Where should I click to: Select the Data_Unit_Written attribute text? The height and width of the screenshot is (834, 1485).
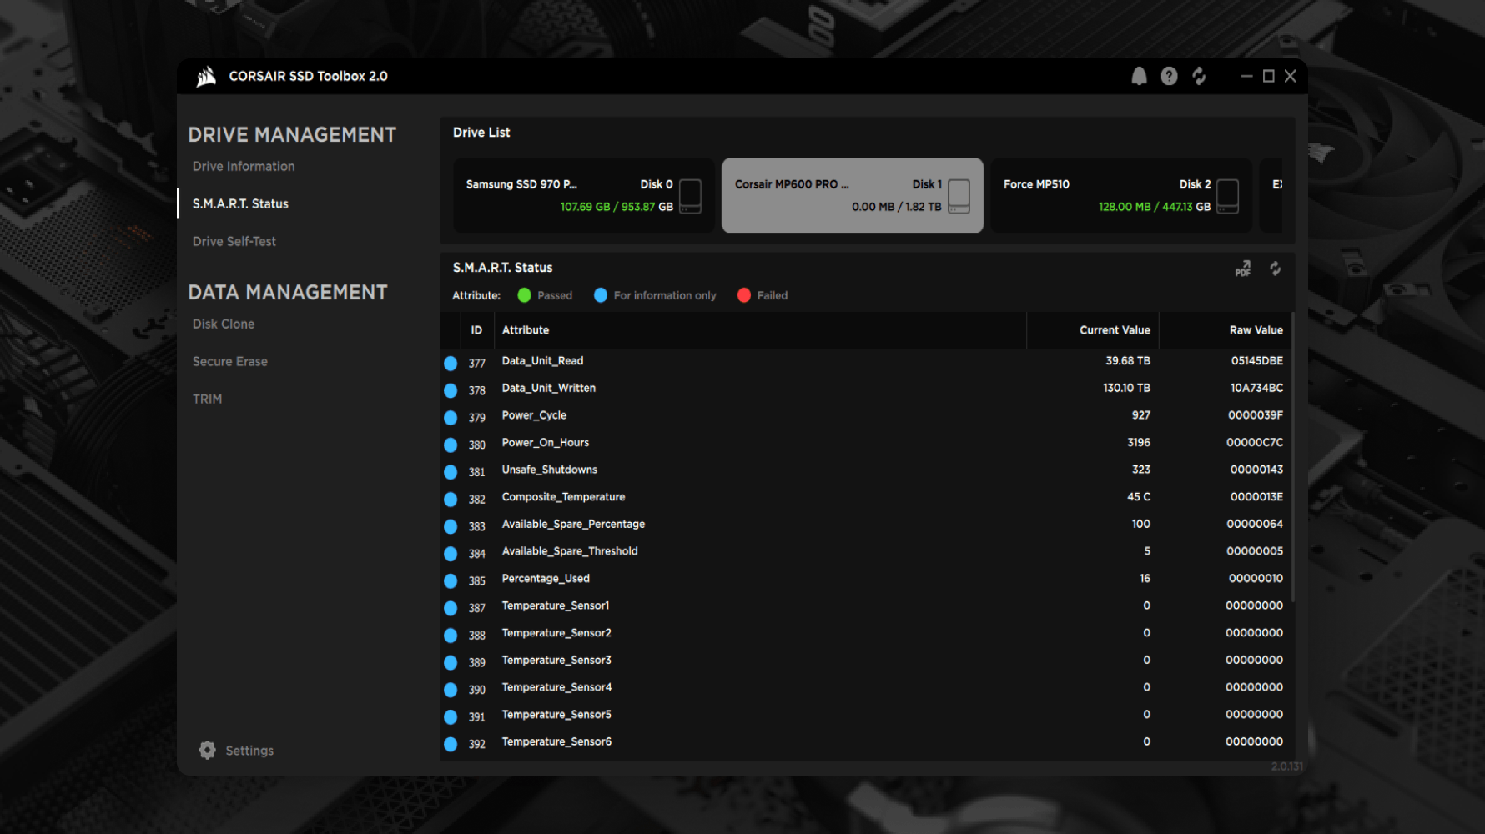549,388
